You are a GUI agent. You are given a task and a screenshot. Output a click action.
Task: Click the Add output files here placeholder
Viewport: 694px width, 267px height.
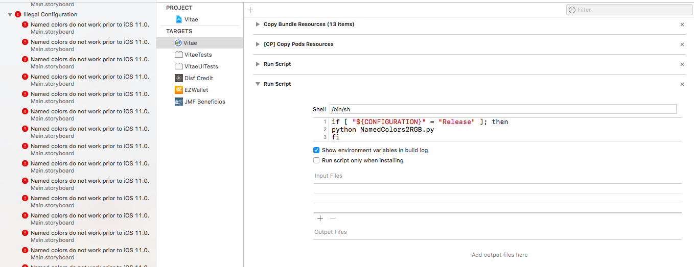coord(499,255)
